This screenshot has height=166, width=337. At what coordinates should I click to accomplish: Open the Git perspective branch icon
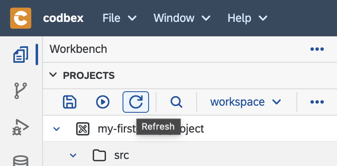pyautogui.click(x=21, y=91)
